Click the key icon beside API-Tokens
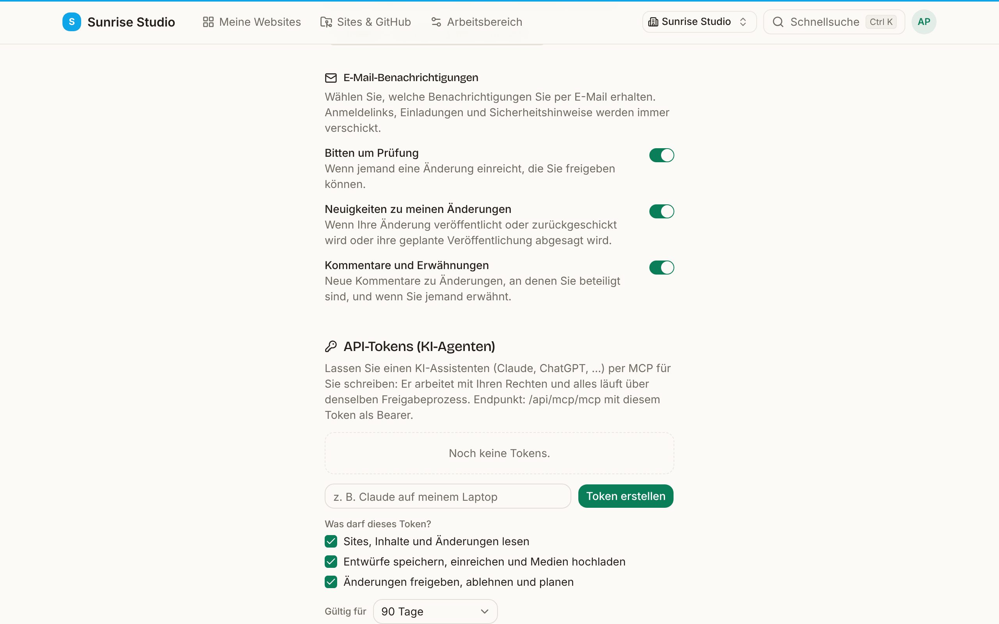 click(331, 346)
